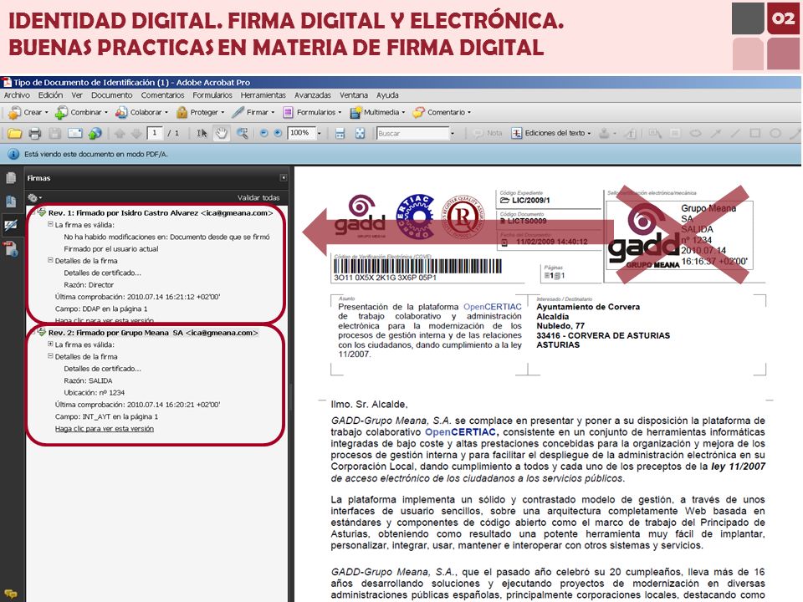
Task: Select the rectangle drawing tool
Action: tap(754, 133)
